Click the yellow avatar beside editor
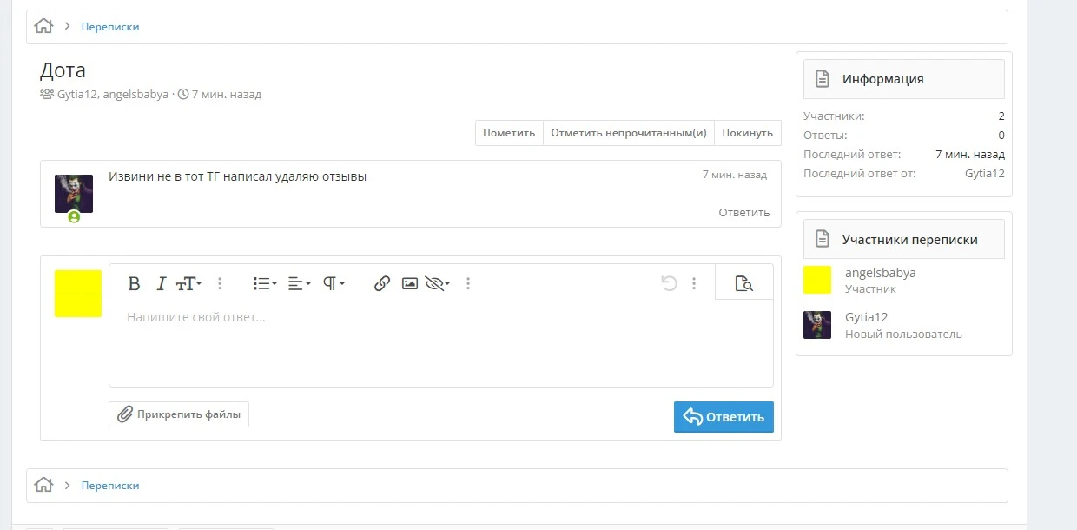 [78, 294]
